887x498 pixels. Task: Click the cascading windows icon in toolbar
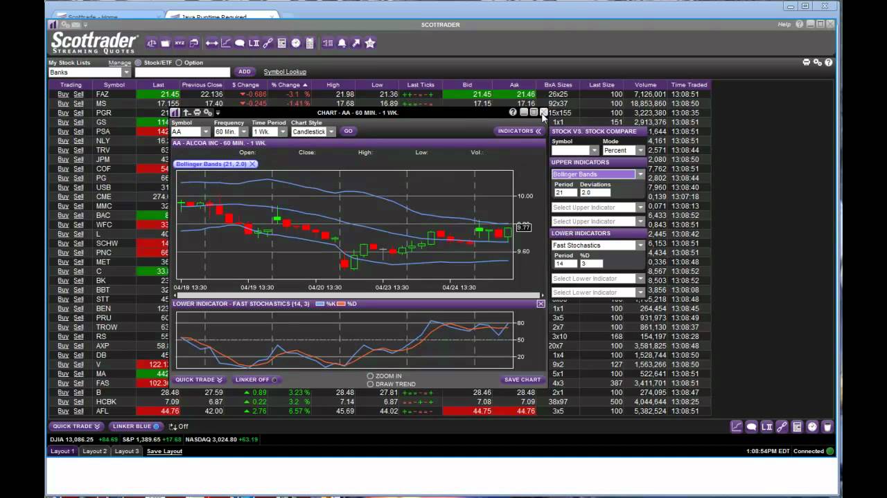point(193,43)
